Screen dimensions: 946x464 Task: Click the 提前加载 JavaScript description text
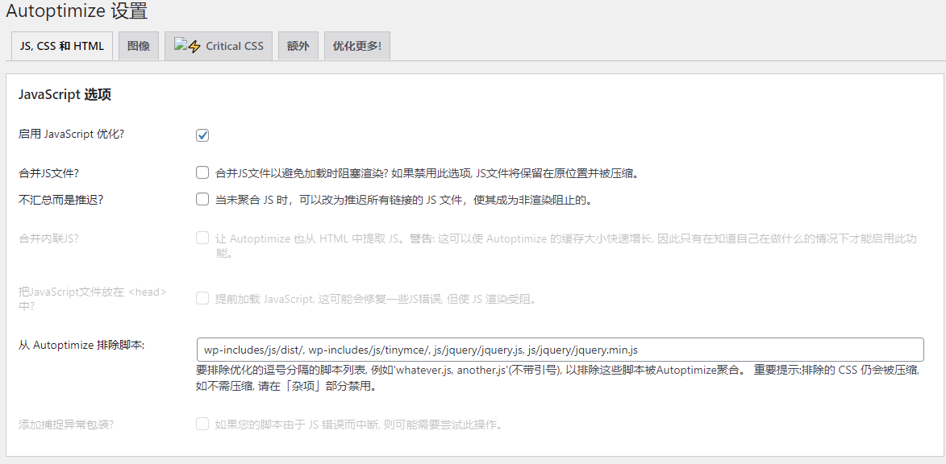376,299
